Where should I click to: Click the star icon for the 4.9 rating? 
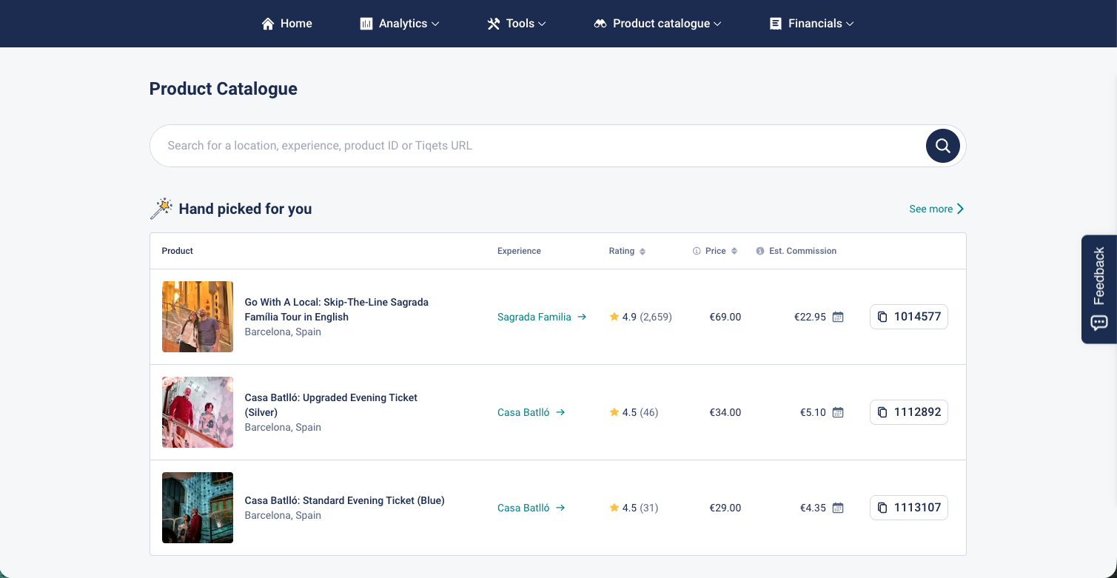click(x=614, y=317)
